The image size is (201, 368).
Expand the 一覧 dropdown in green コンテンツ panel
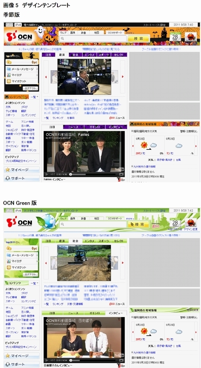(x=35, y=283)
